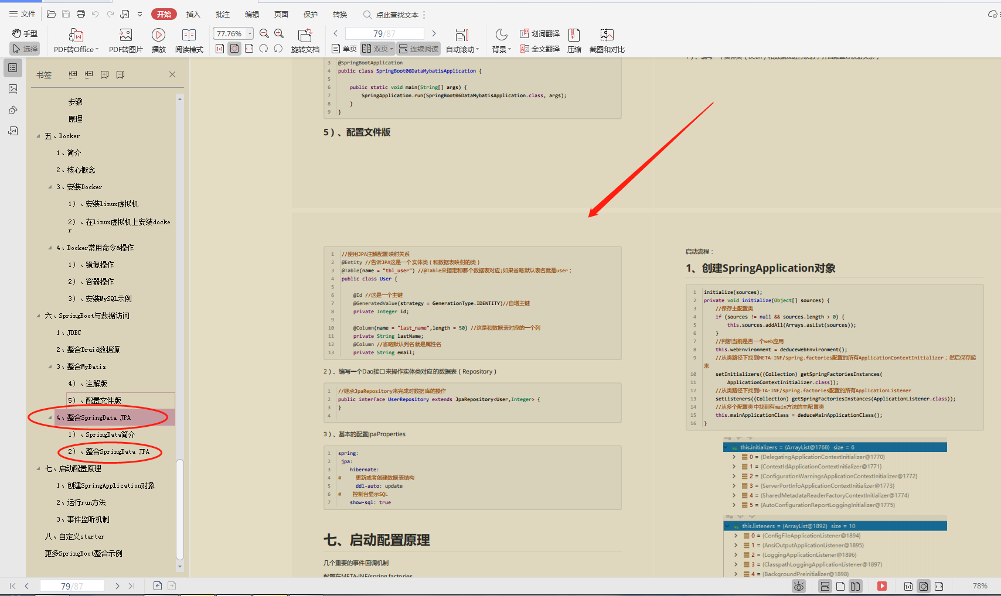Open the 文件 menu
The image size is (1001, 596).
coord(22,14)
